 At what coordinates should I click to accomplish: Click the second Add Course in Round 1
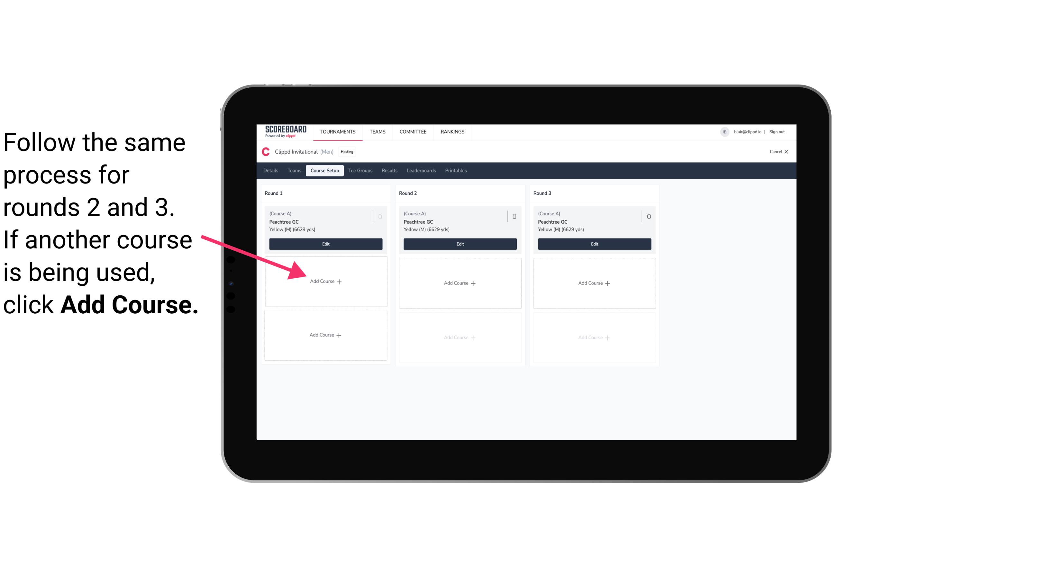coord(326,334)
